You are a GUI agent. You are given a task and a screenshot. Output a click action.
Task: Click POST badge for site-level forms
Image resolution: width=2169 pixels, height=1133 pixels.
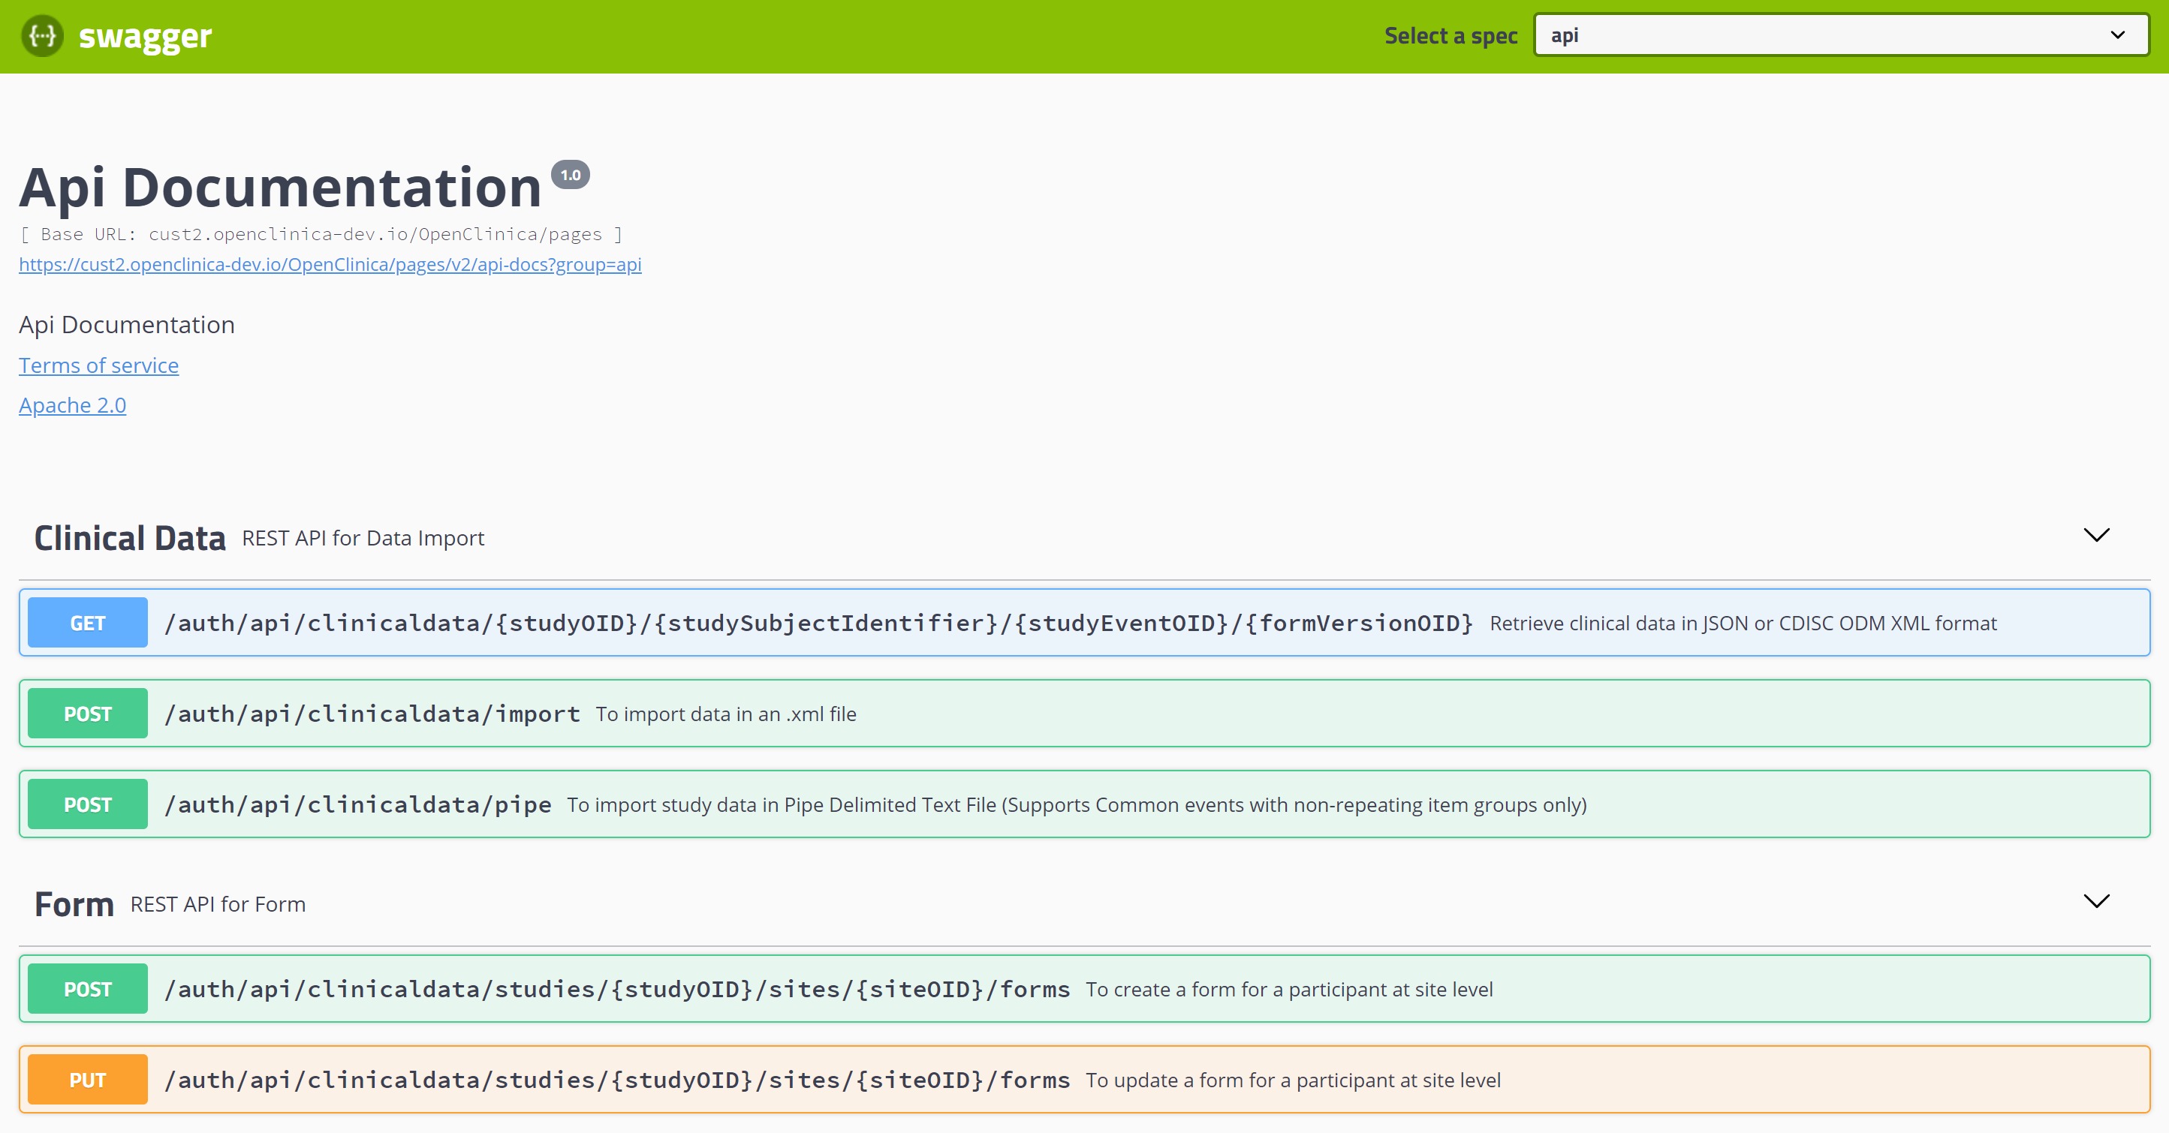(x=88, y=989)
